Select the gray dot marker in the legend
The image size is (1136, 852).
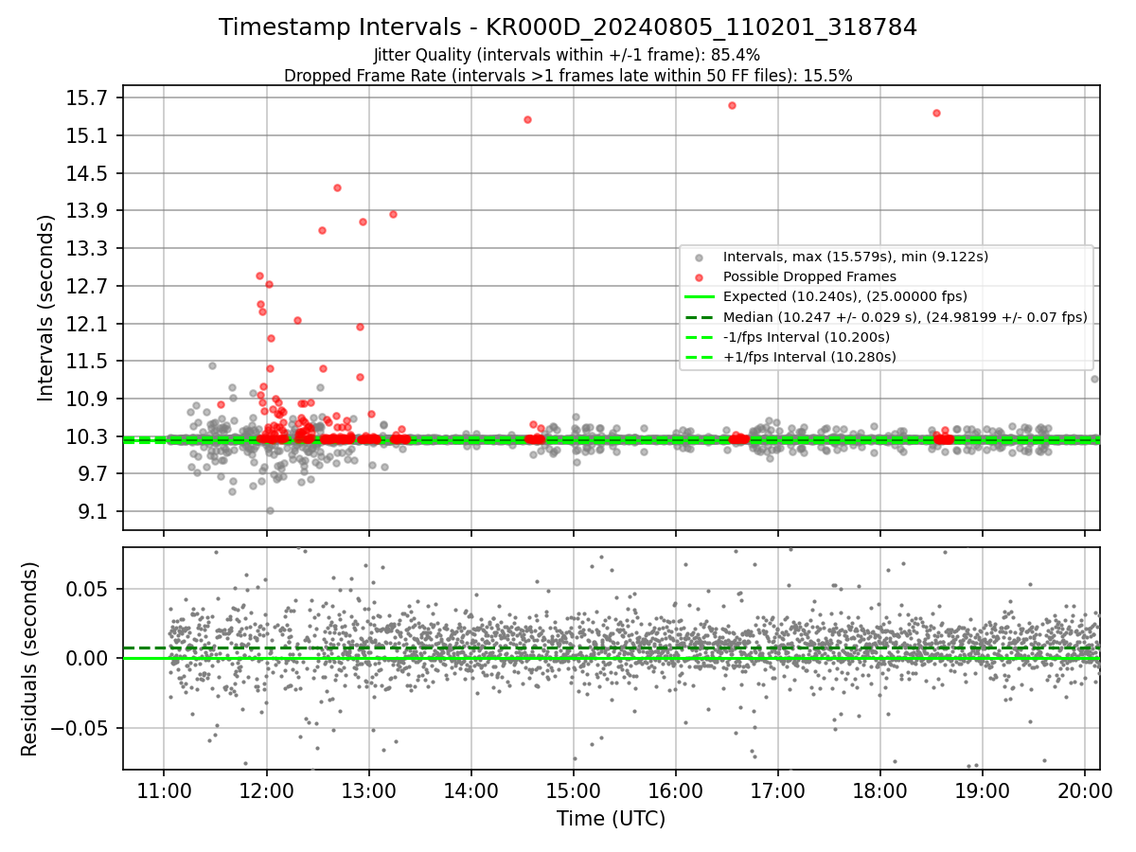699,257
